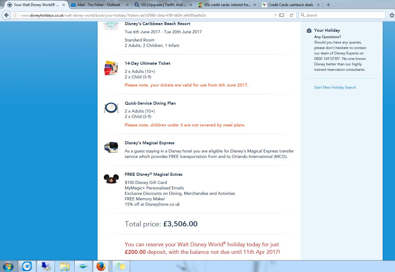The width and height of the screenshot is (395, 272).
Task: Click "2 x Child (3-9)" under Ultimate Ticket
Action: pos(138,77)
